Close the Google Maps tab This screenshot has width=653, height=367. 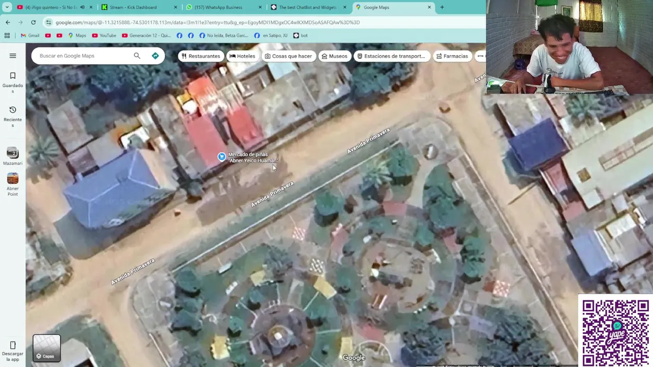(429, 7)
